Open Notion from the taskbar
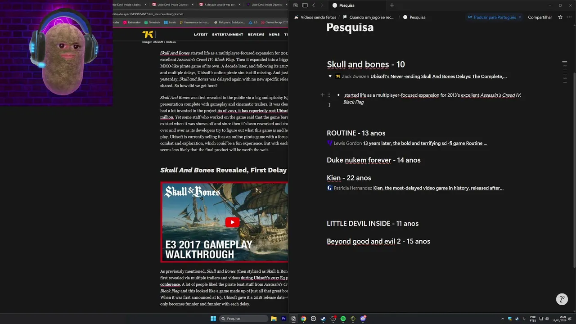Image resolution: width=576 pixels, height=324 pixels. (293, 319)
